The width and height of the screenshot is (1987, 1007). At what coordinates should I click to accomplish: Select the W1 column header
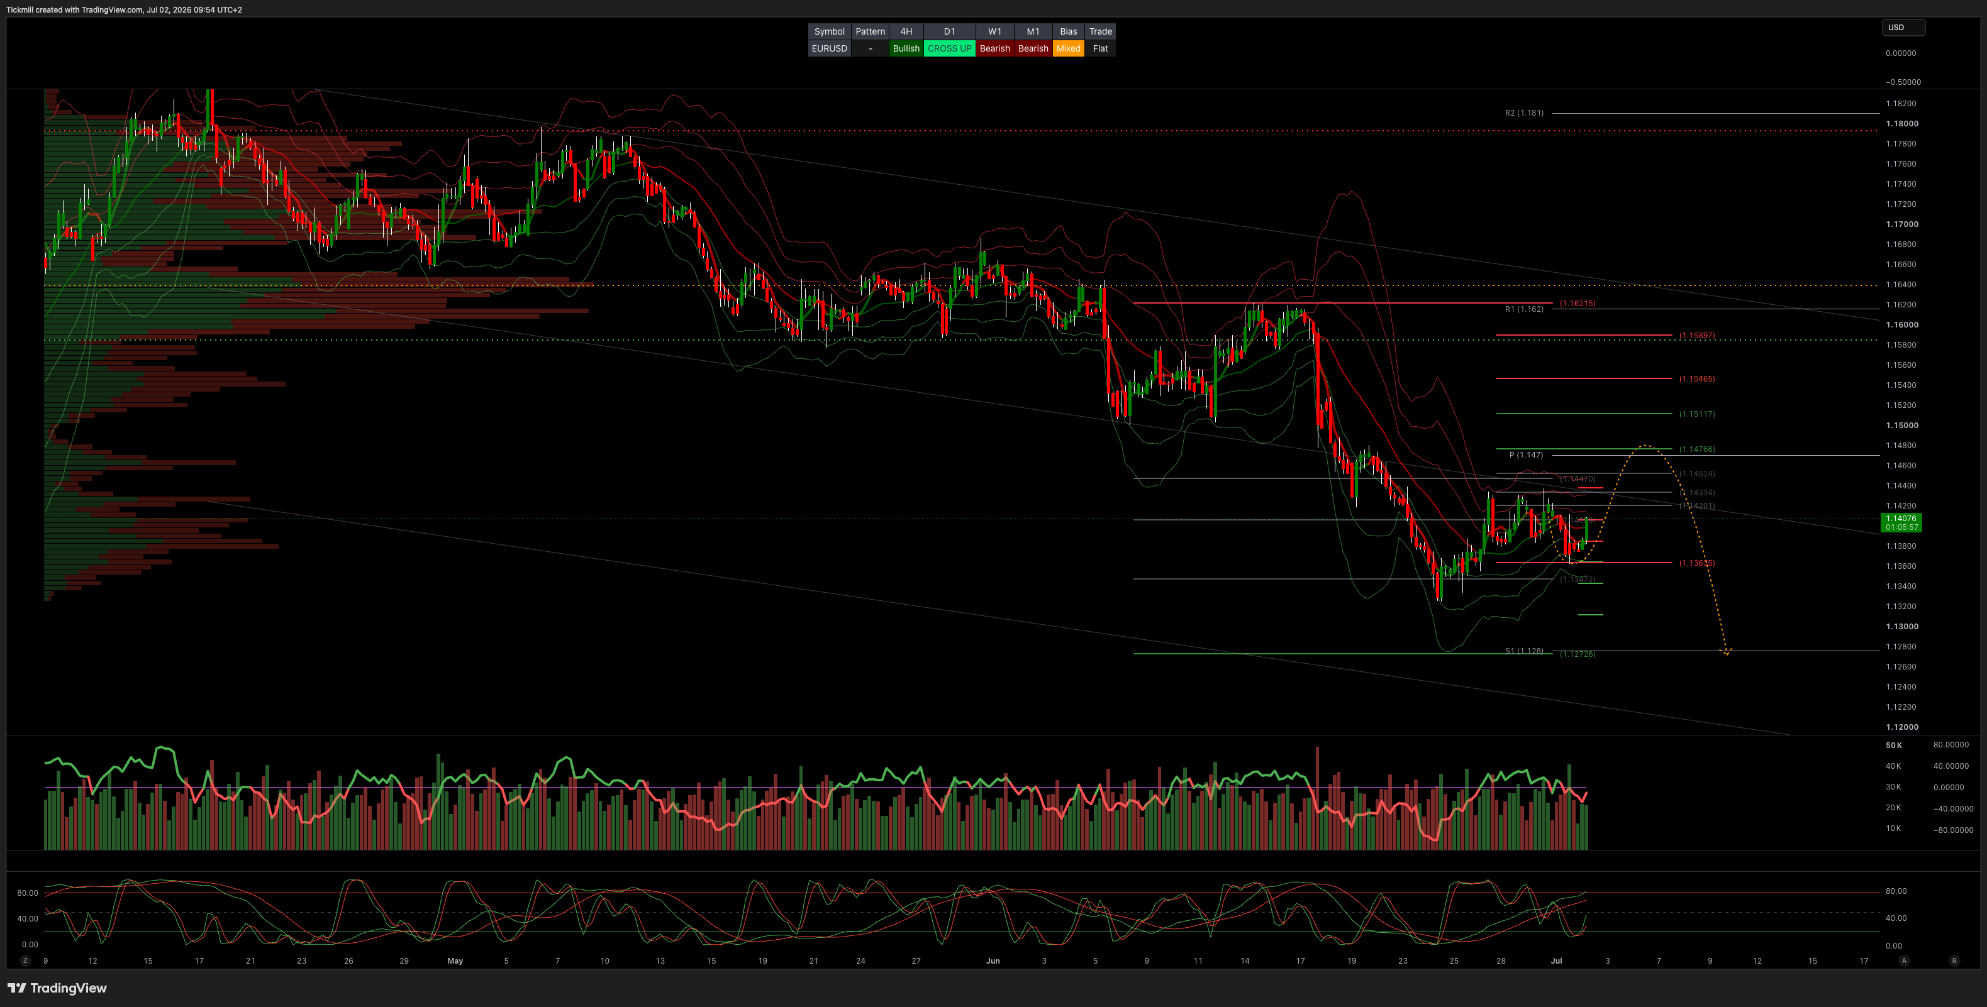(995, 31)
